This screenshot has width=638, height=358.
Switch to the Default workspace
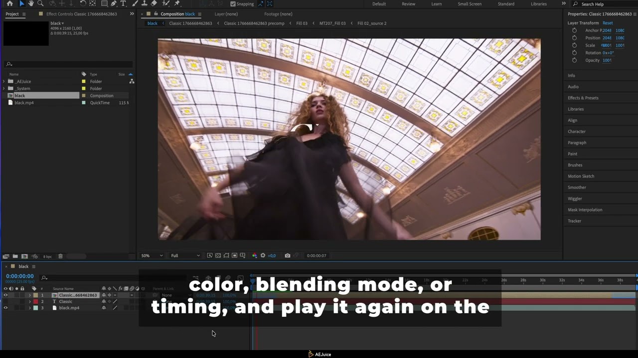pyautogui.click(x=379, y=4)
